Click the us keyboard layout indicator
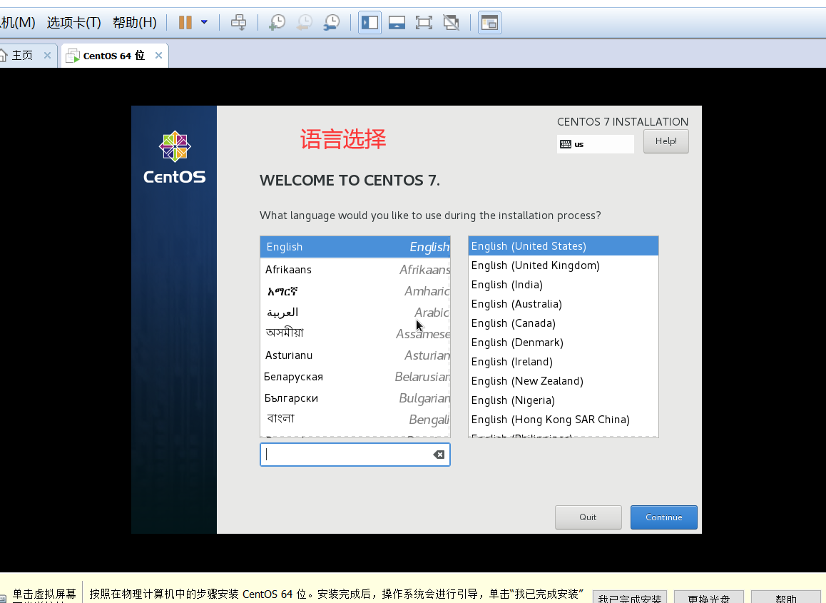The width and height of the screenshot is (826, 603). (596, 144)
